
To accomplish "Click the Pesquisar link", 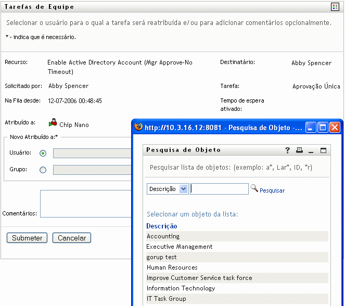I will tap(272, 190).
